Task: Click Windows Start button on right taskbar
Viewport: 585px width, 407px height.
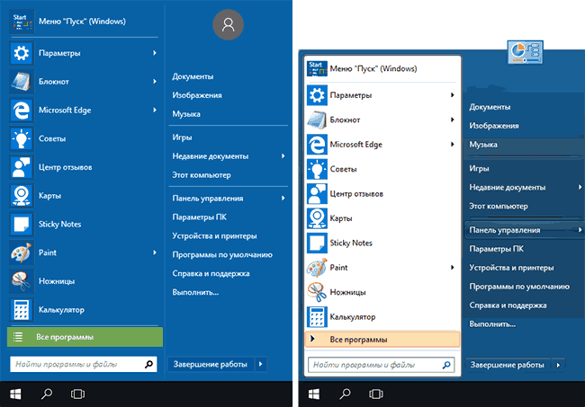Action: (x=314, y=394)
